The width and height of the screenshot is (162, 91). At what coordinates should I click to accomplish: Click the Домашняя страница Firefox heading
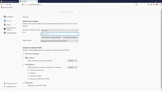point(32,48)
